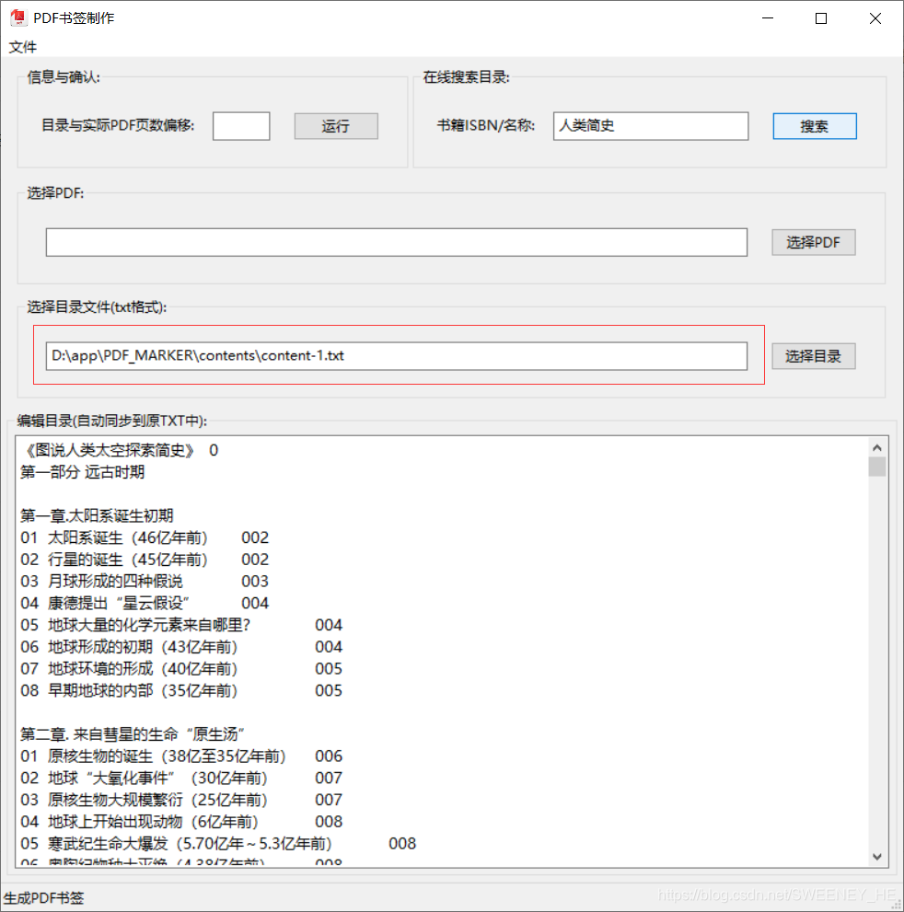Viewport: 904px width, 912px height.
Task: Click the line 01 原核生物的诞生 (38亿至35亿年前)
Action: click(181, 756)
